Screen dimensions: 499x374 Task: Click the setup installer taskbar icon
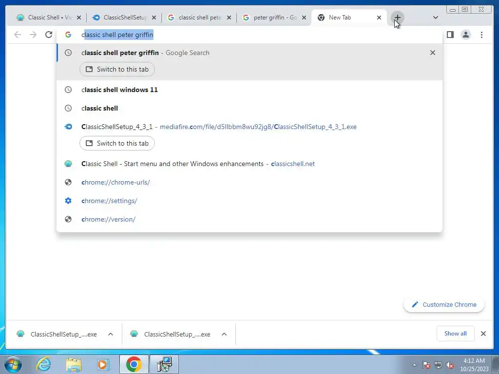164,364
